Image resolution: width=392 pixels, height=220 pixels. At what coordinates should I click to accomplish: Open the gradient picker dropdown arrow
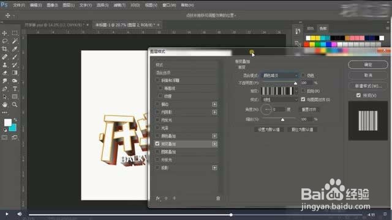tap(296, 91)
